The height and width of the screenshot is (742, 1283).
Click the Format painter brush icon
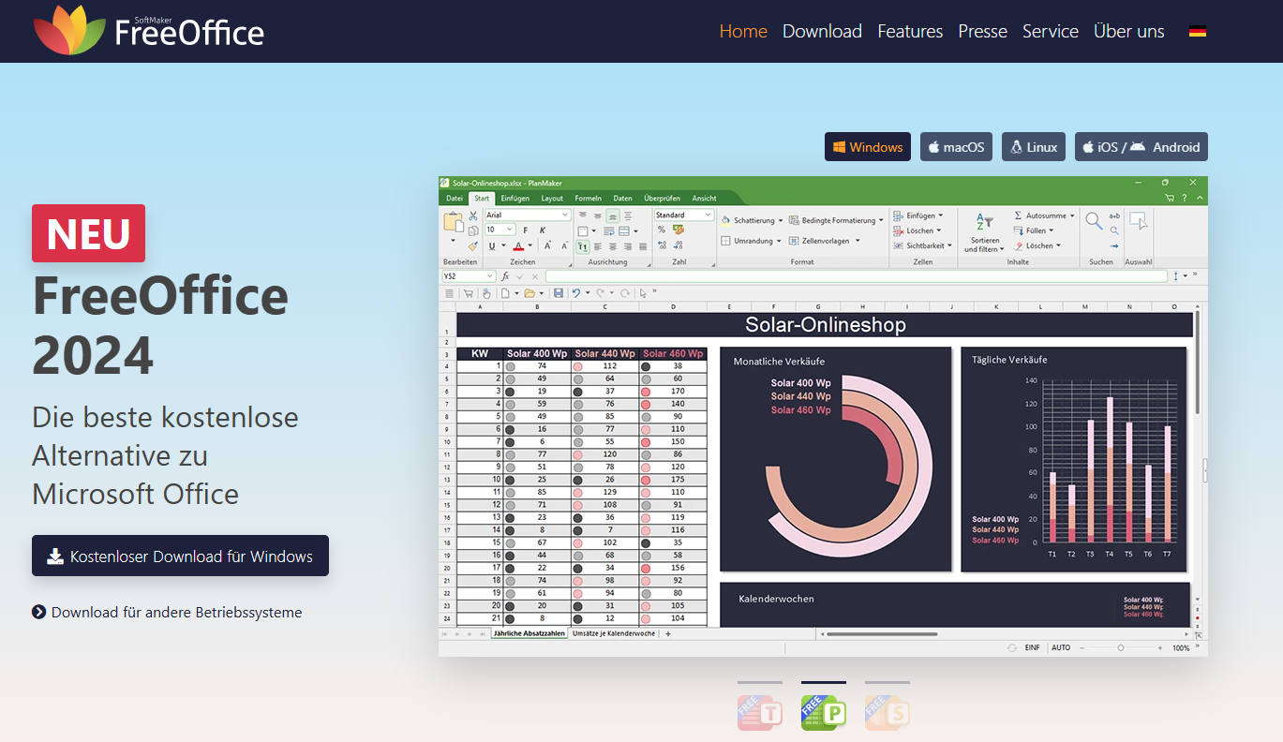point(473,245)
